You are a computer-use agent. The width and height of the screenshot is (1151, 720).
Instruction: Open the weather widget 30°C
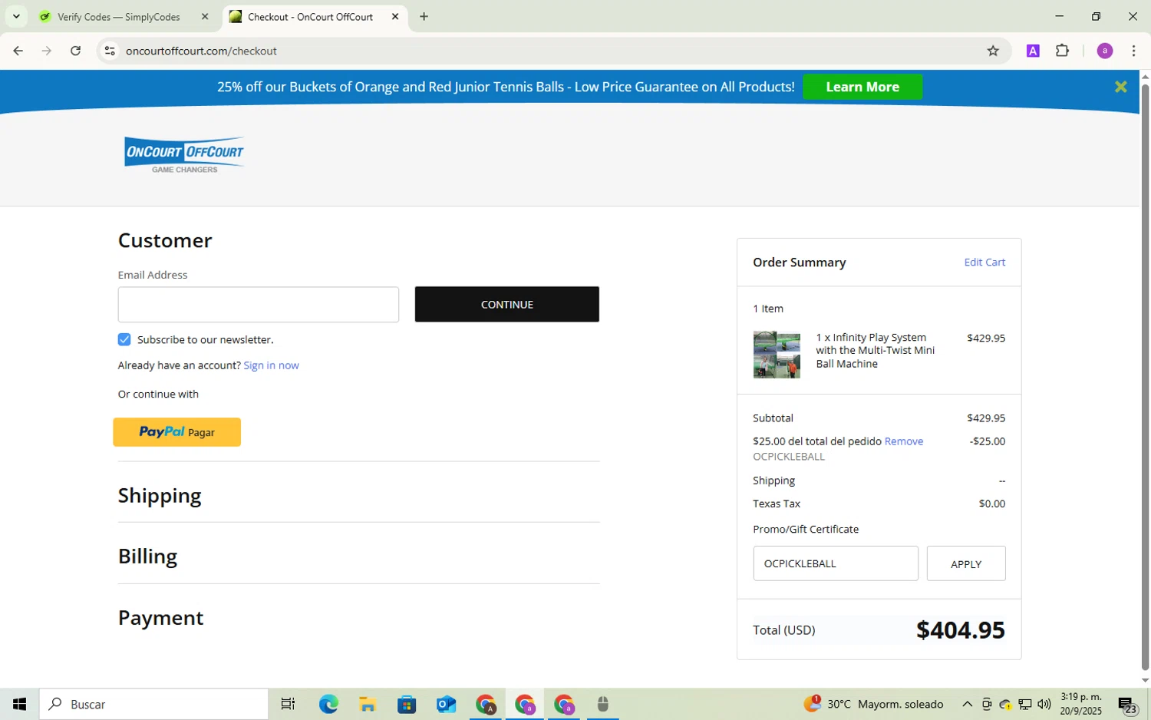pos(873,704)
